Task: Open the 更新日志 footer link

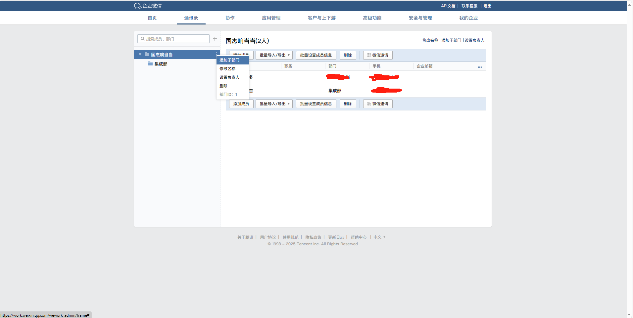Action: point(336,237)
